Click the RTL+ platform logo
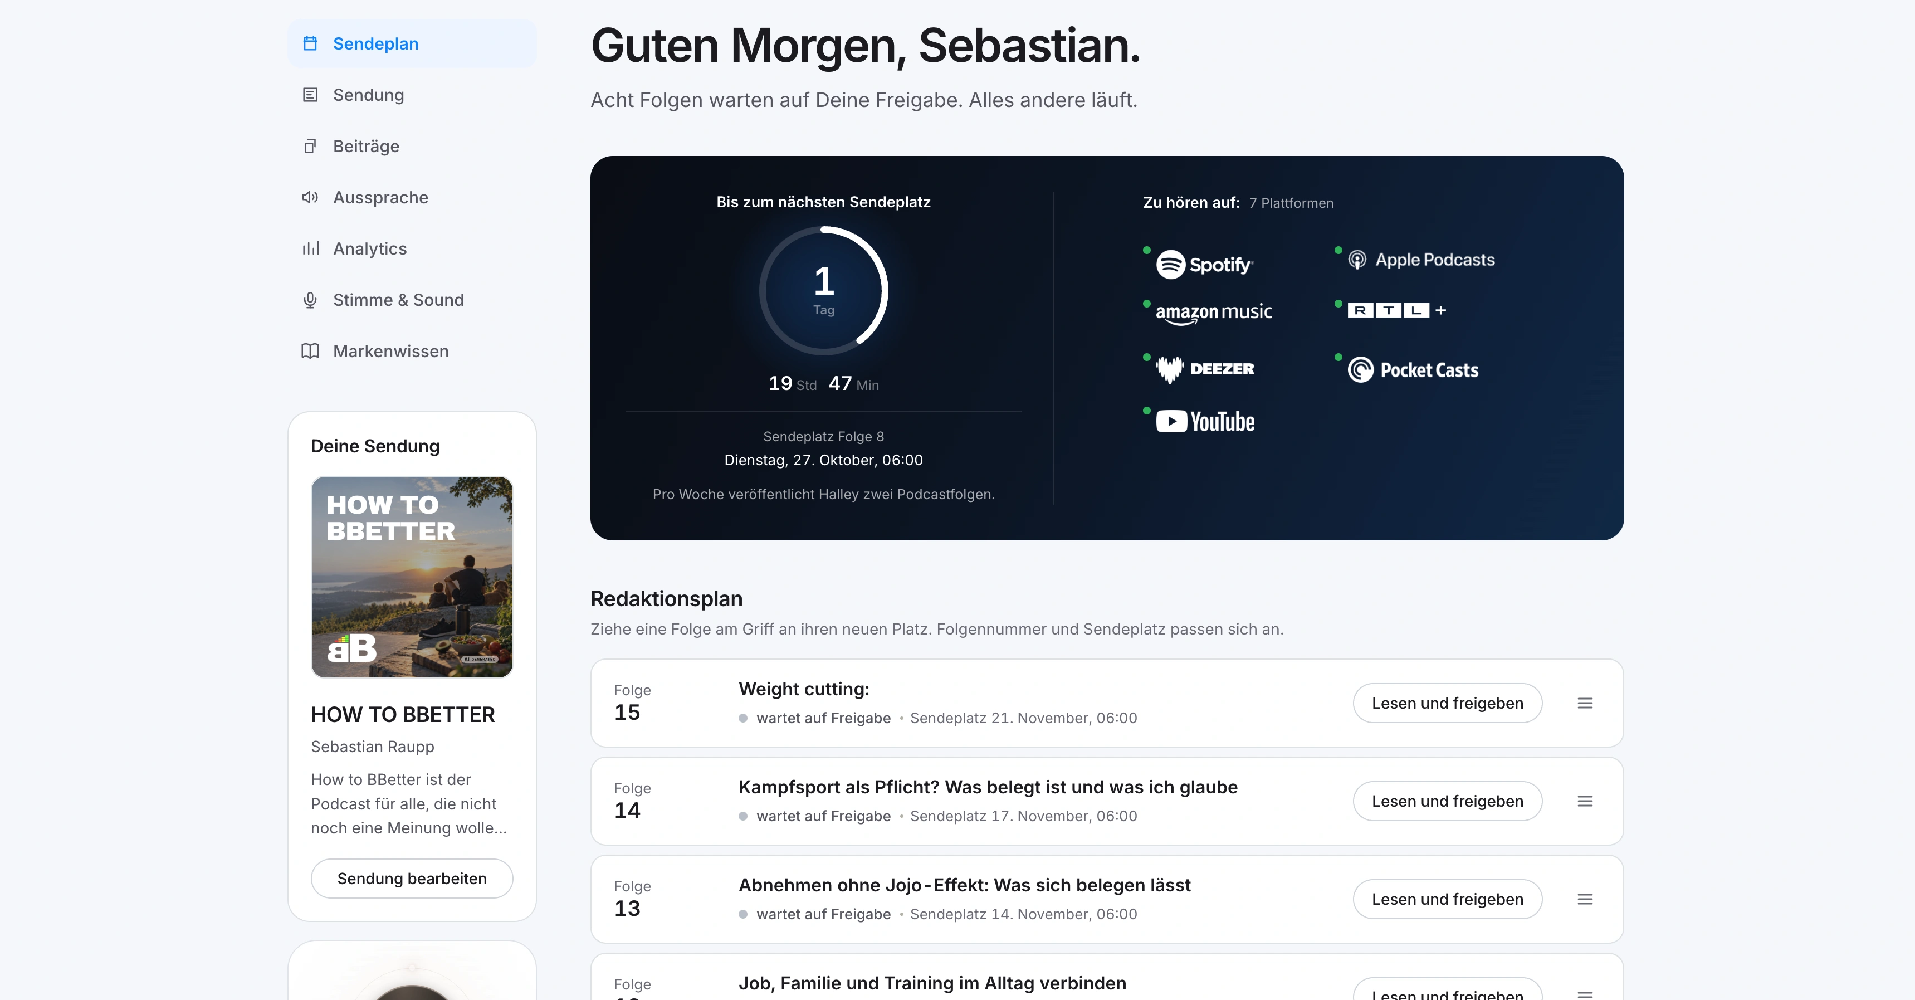Image resolution: width=1915 pixels, height=1000 pixels. click(1397, 311)
